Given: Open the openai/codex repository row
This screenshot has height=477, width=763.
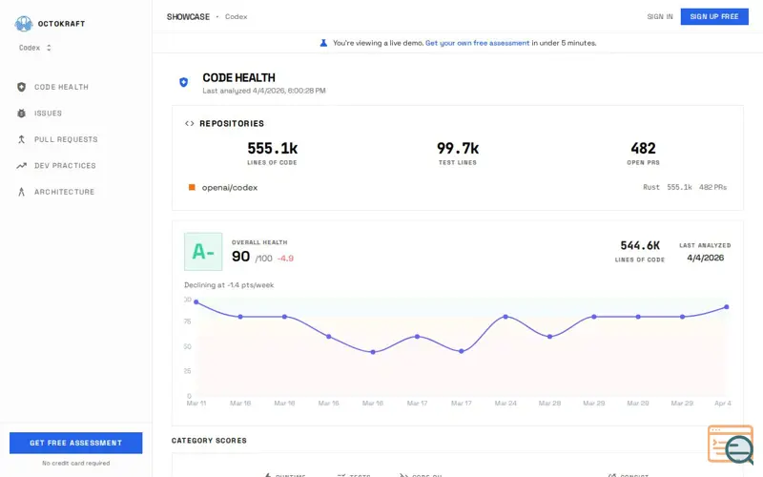Looking at the screenshot, I should tap(458, 187).
